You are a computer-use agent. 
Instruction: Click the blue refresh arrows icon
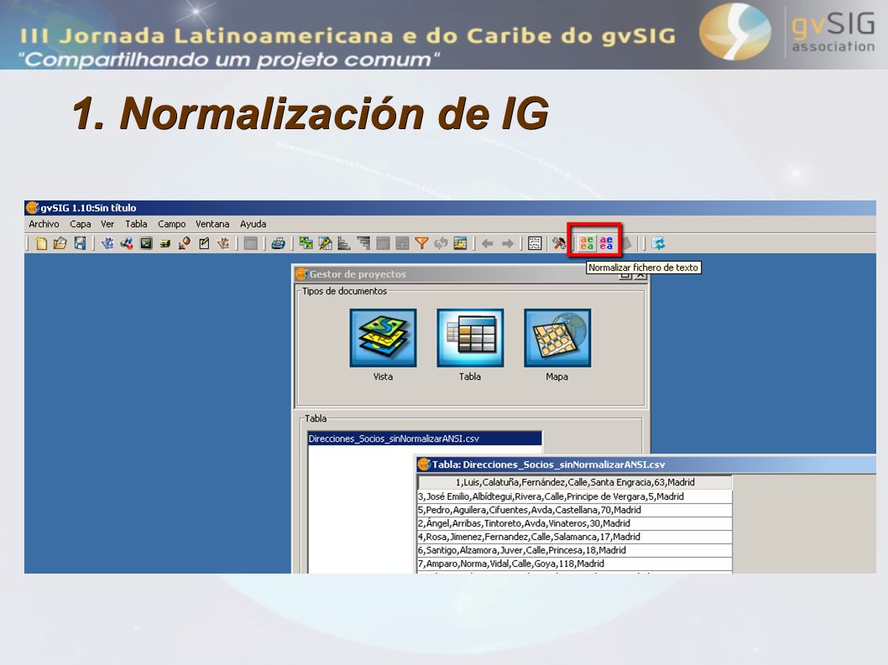(x=658, y=243)
